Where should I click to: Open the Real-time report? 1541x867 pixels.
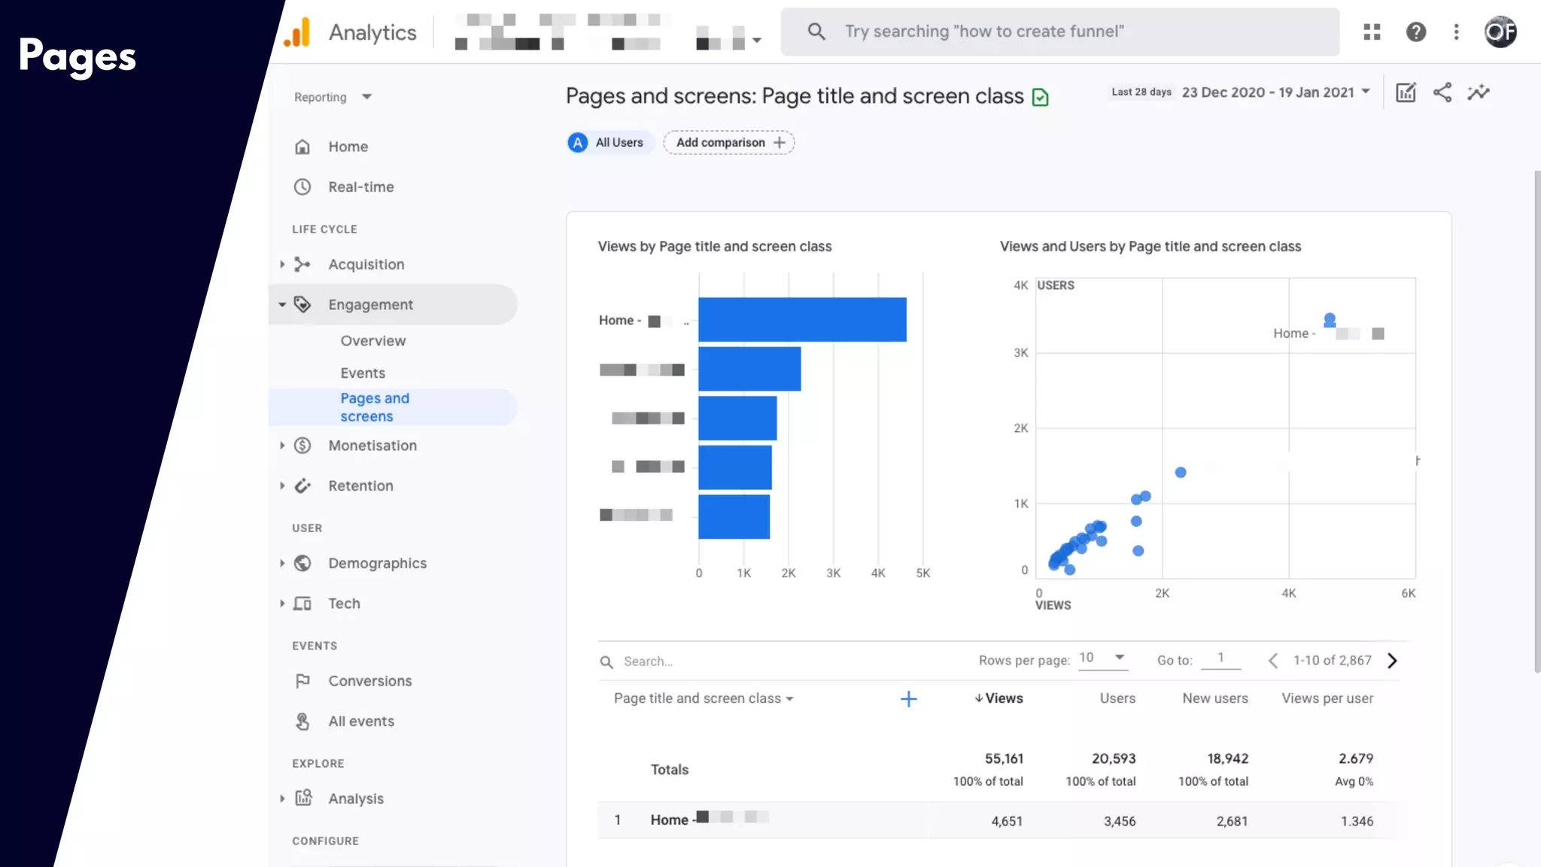360,187
